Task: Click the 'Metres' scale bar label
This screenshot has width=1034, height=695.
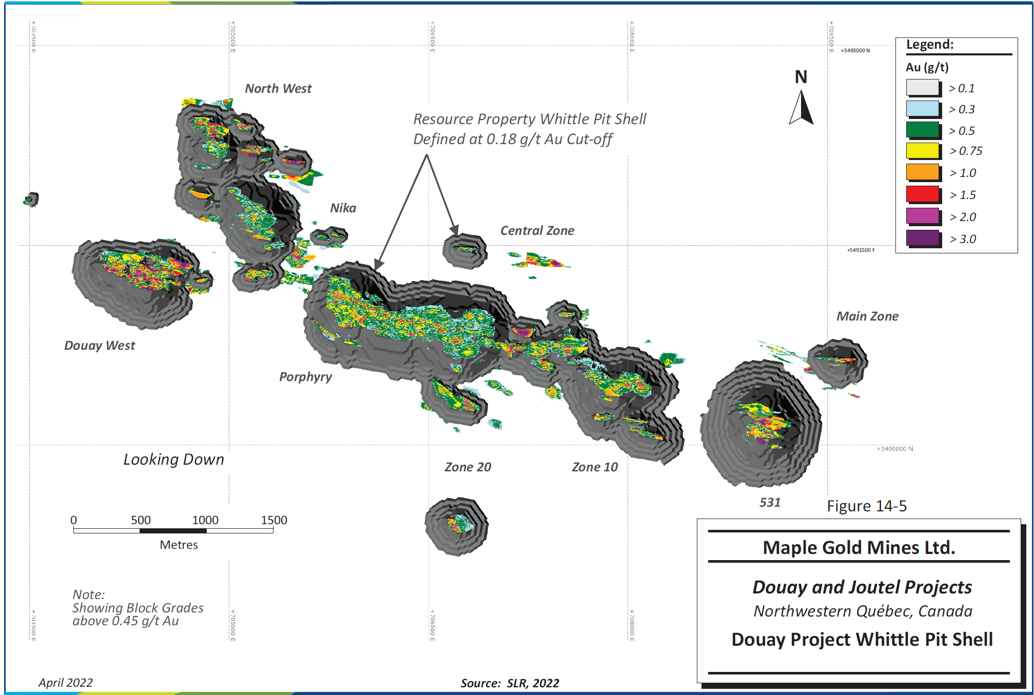Action: [179, 545]
